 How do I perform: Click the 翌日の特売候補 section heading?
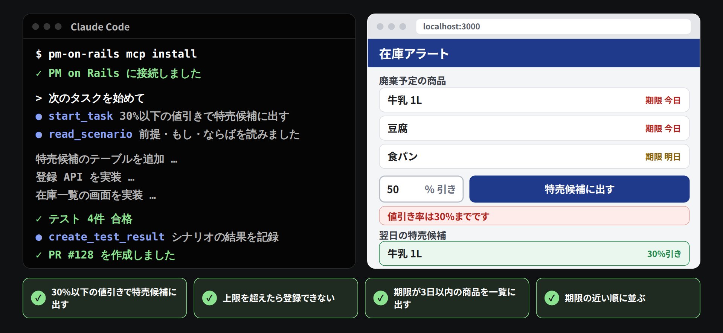(x=412, y=235)
